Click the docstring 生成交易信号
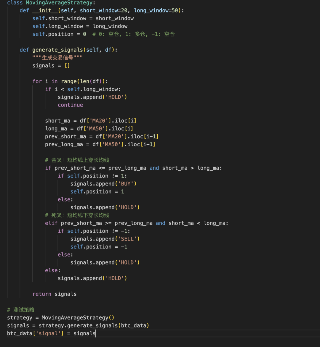The width and height of the screenshot is (320, 347). [x=57, y=58]
